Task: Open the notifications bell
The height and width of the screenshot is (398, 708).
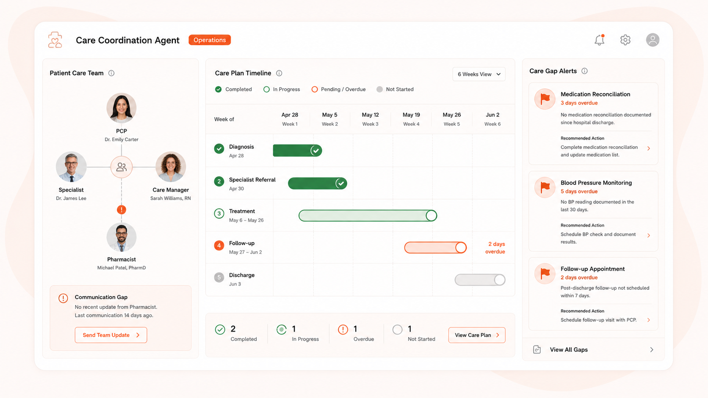Action: pos(599,40)
